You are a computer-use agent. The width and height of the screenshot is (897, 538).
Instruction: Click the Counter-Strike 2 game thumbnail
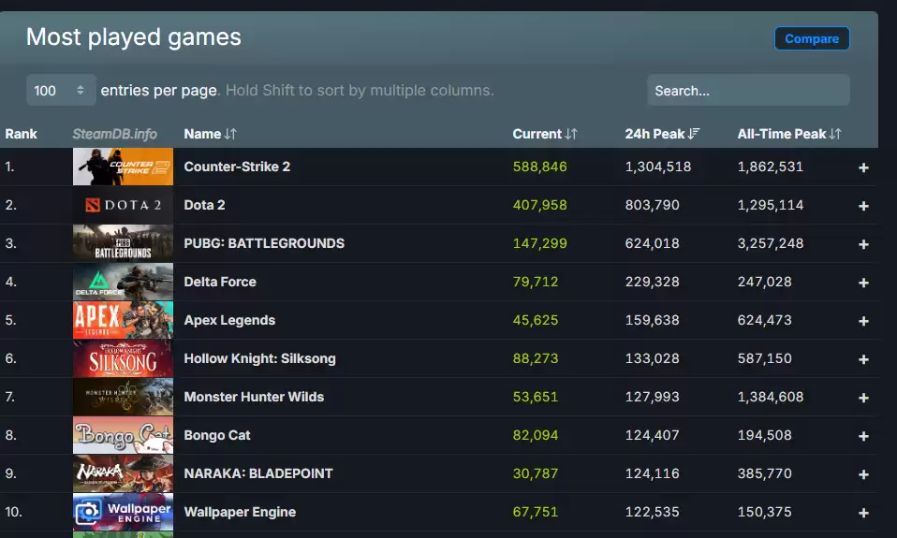point(123,167)
